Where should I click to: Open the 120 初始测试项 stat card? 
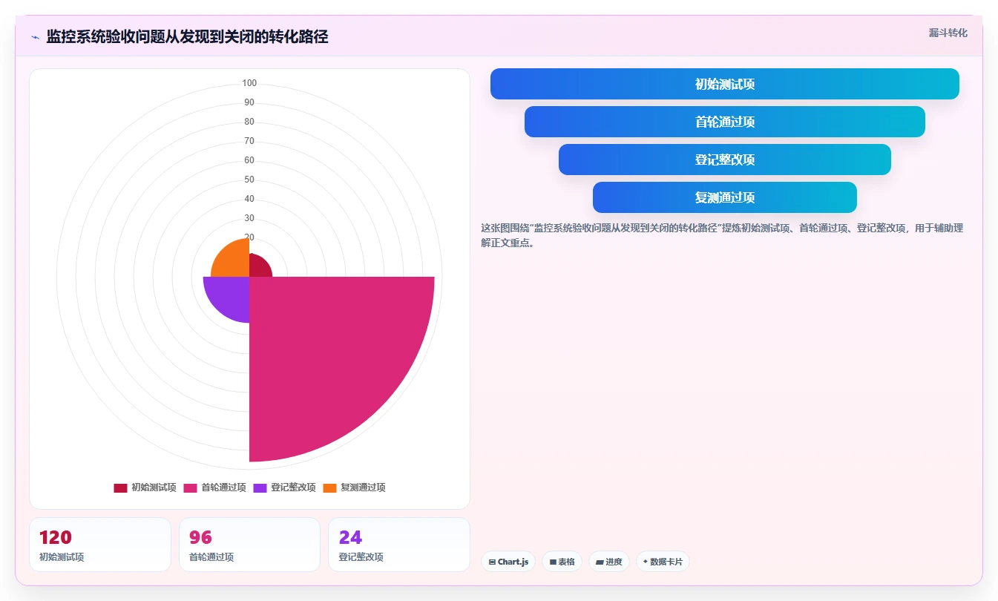100,545
